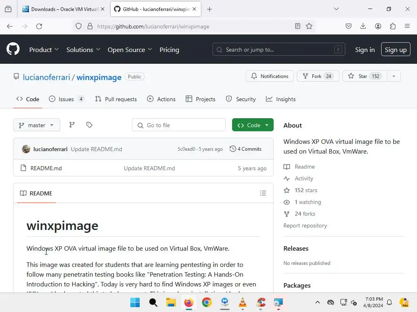Launch VLC from the taskbar

243,302
